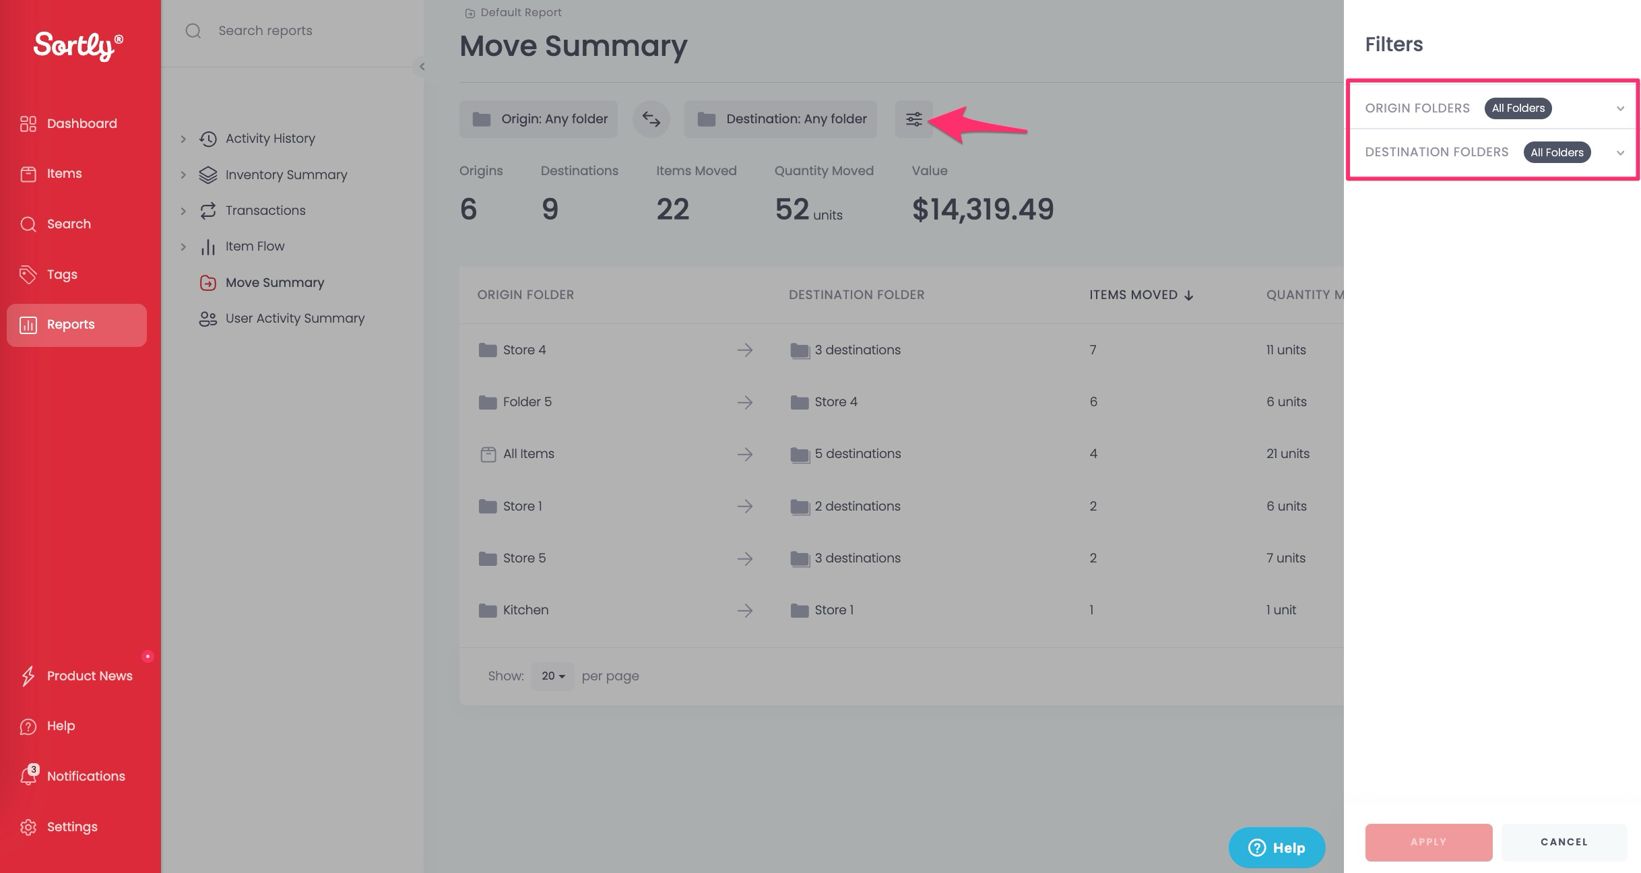Select the Tags icon
Screen dimensions: 1641x873
click(28, 274)
